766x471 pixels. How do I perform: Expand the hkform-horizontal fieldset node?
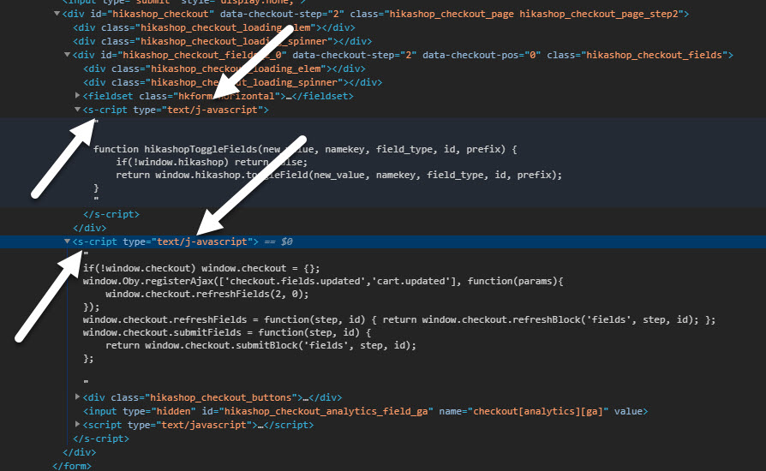click(x=77, y=95)
